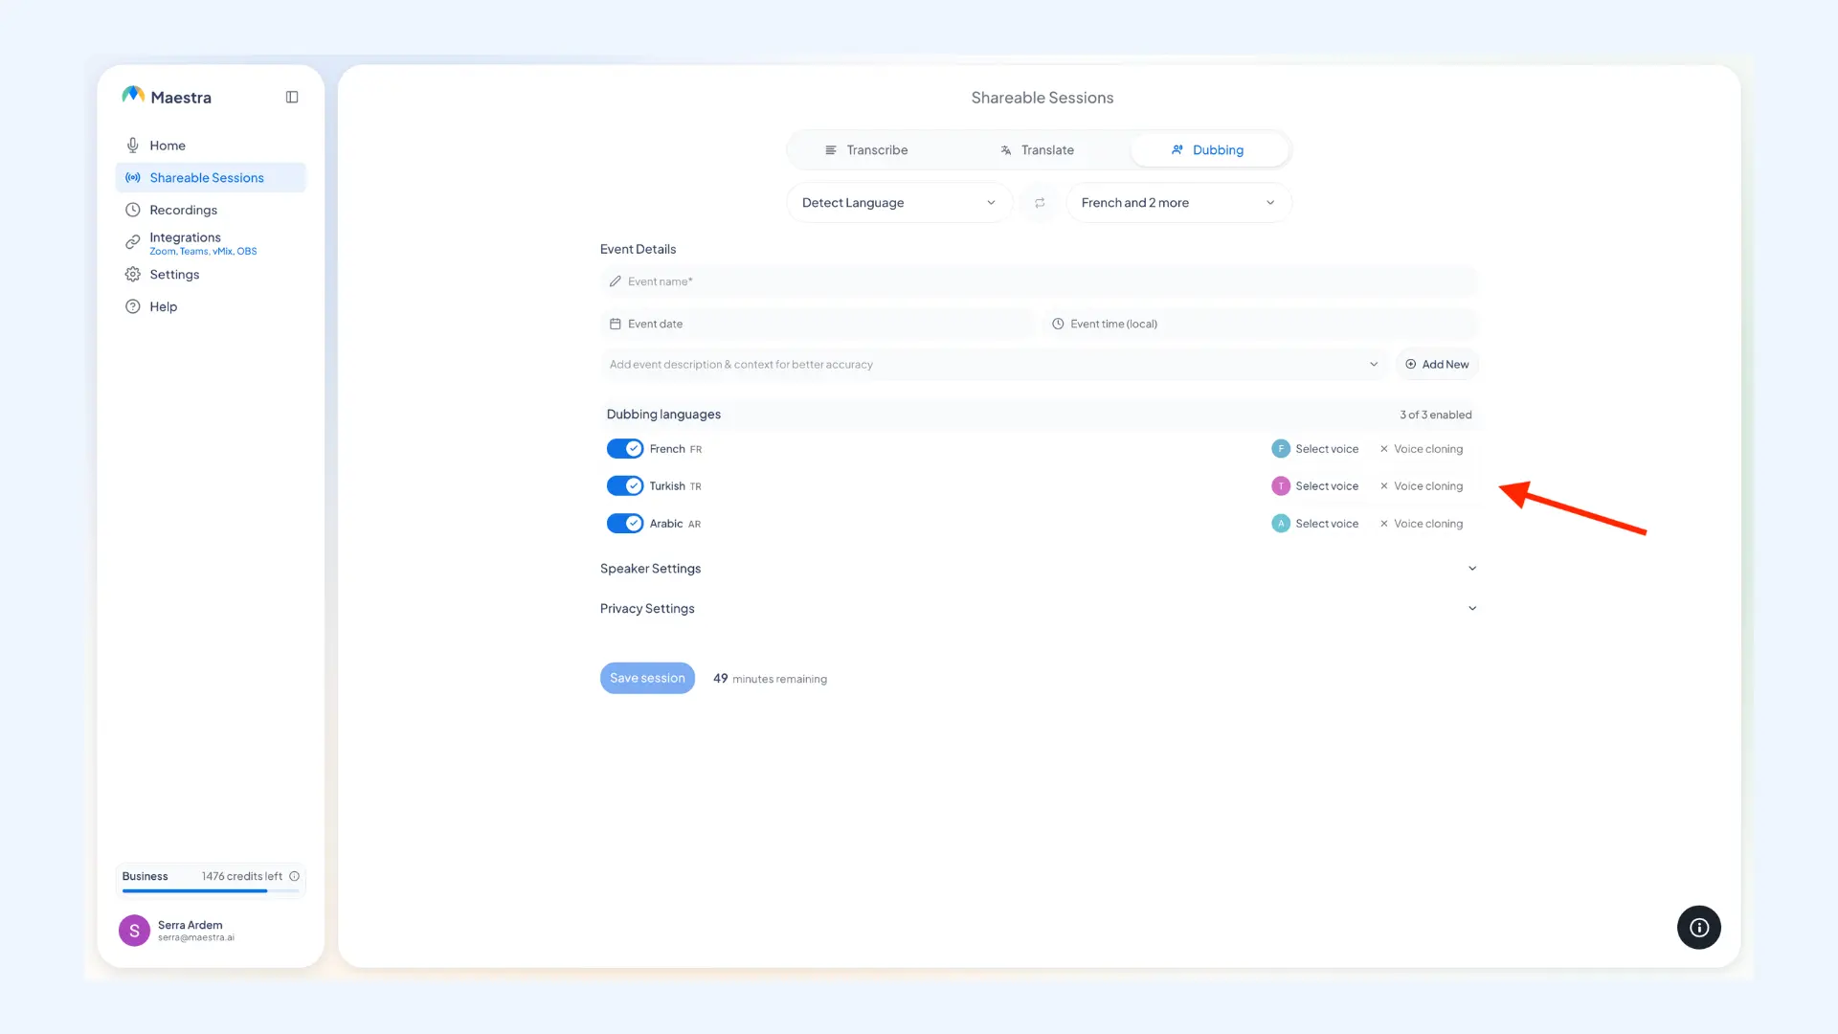The height and width of the screenshot is (1034, 1838).
Task: Click the Add New plus icon
Action: point(1411,364)
